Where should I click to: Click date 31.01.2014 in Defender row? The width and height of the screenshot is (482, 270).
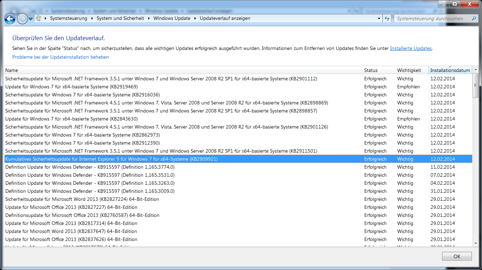click(x=443, y=191)
